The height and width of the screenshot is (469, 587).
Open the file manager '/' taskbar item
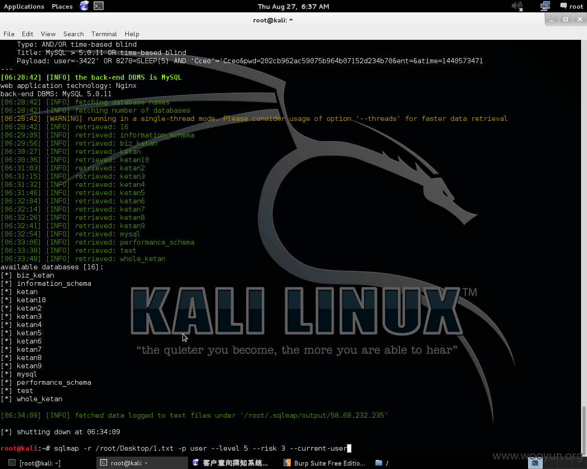382,463
